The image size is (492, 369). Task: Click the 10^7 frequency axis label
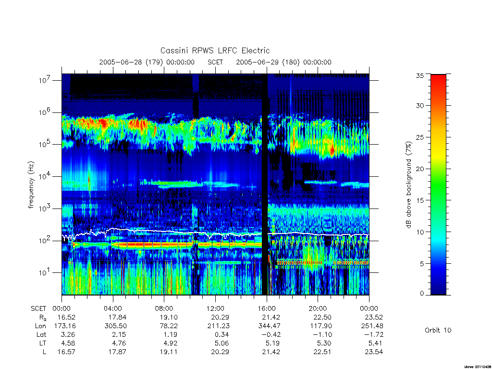[45, 80]
